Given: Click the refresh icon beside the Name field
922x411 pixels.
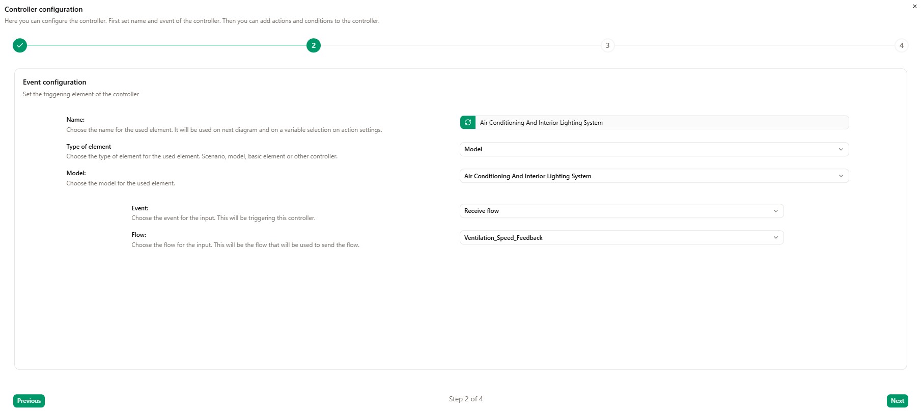Looking at the screenshot, I should click(x=467, y=122).
